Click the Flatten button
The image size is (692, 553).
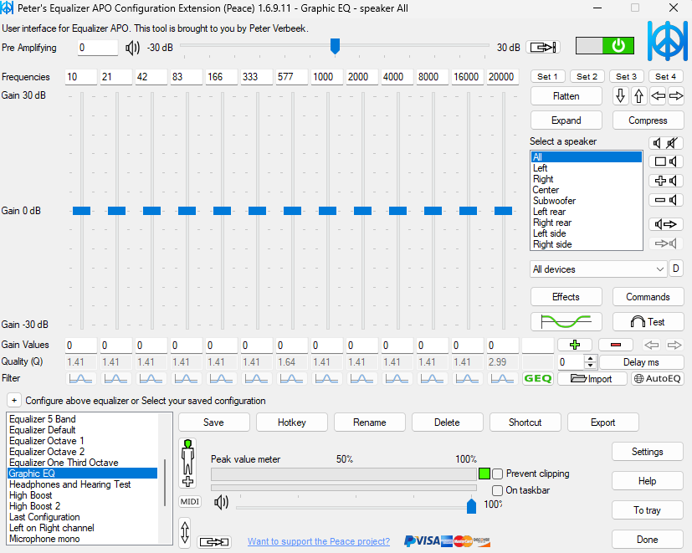point(566,95)
